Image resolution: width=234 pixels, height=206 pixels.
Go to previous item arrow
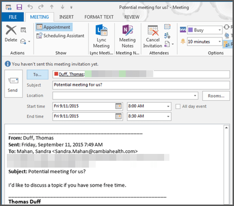52,7
